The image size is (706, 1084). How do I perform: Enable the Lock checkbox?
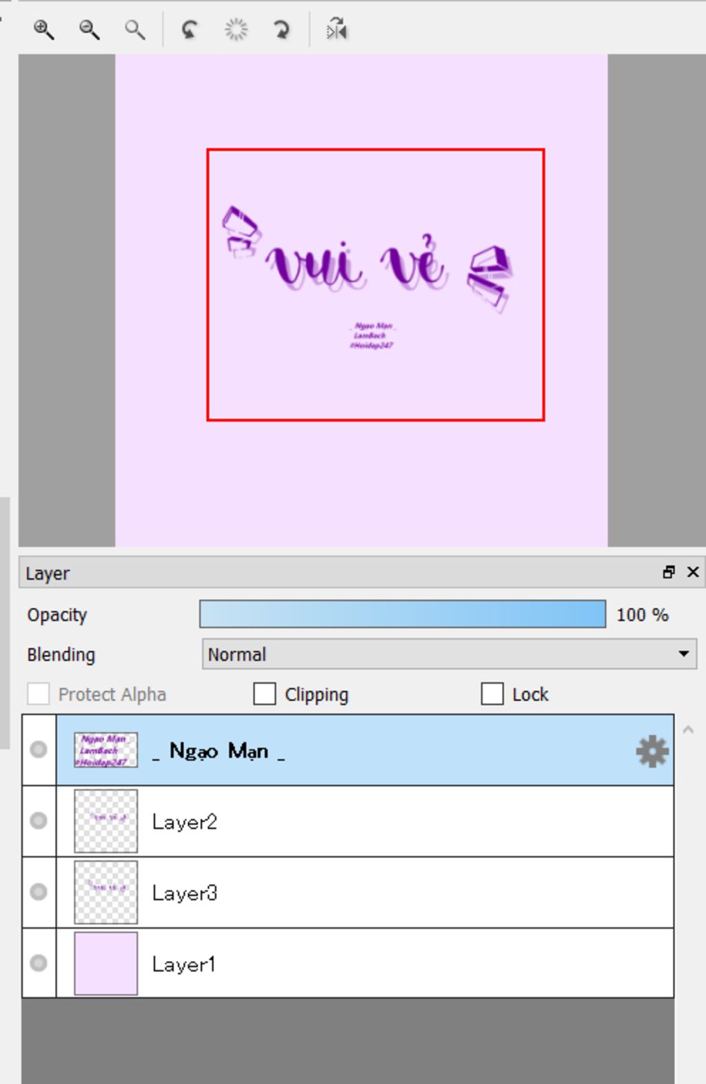492,693
